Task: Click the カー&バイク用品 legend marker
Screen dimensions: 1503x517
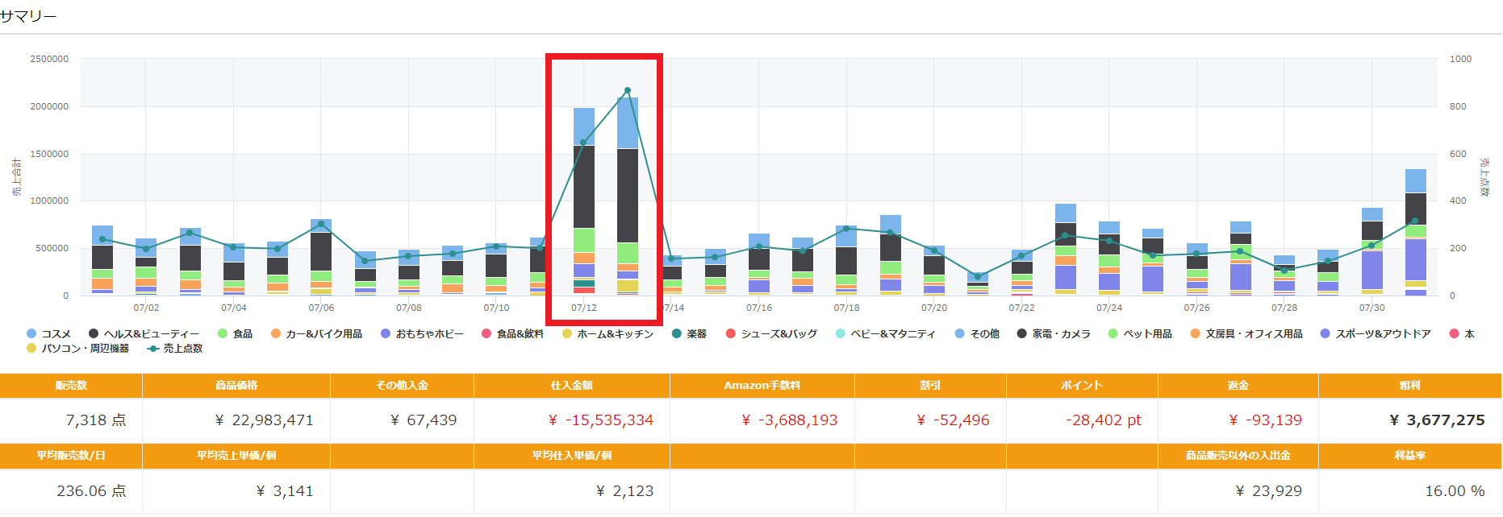Action: [276, 334]
